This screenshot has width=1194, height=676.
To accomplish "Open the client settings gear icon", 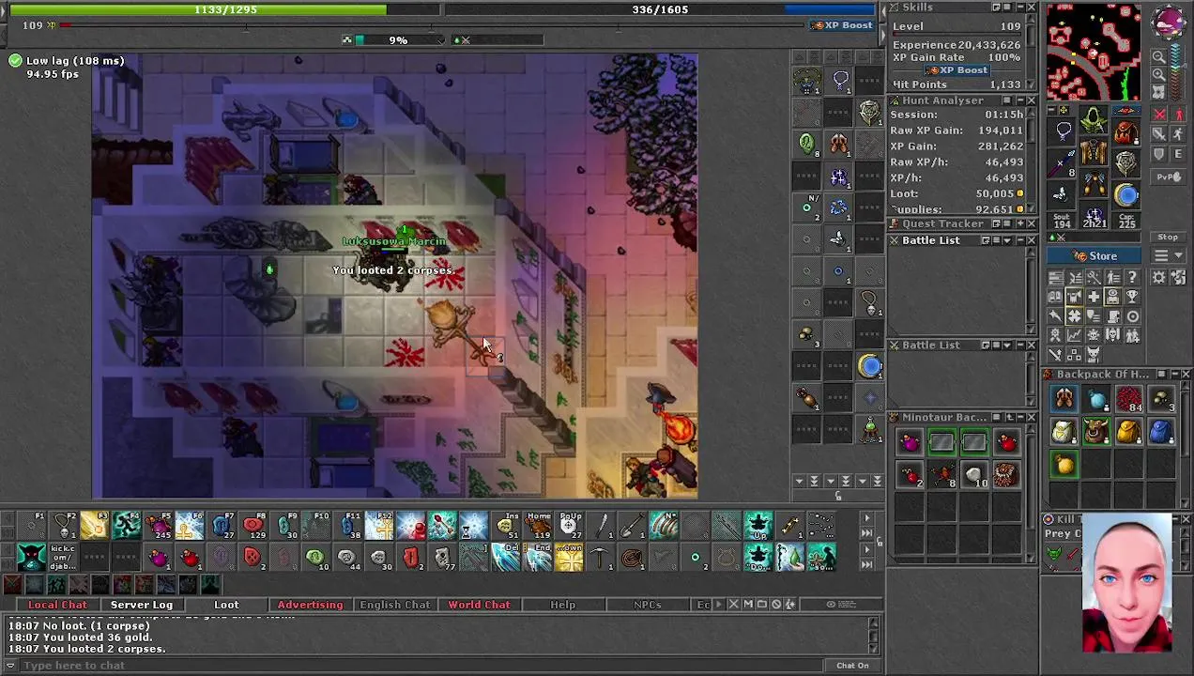I will [x=1159, y=277].
